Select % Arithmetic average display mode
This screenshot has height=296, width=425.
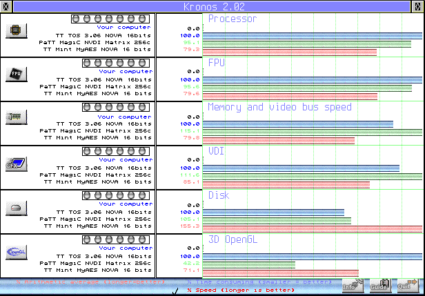point(90,282)
